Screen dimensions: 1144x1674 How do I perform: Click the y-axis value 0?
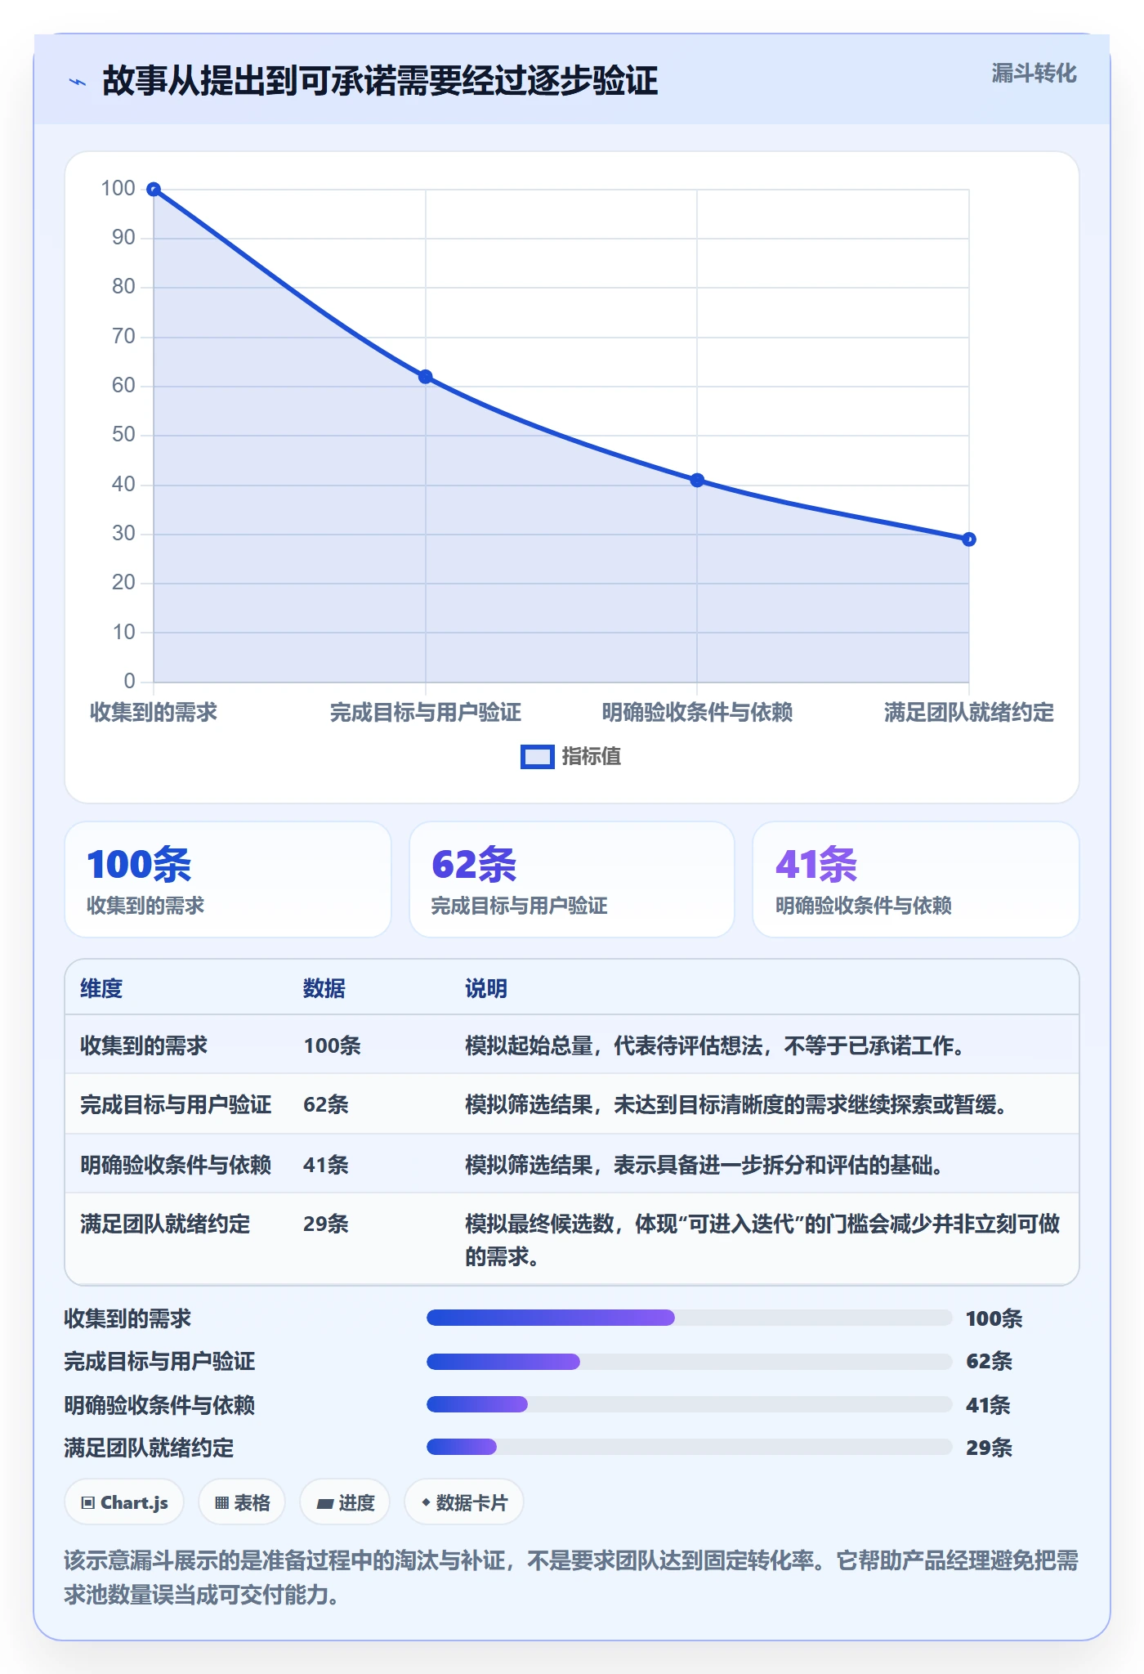pyautogui.click(x=129, y=682)
